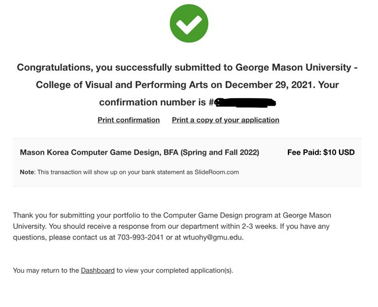Screen dimensions: 378x307
Task: Click the redacted confirmation number
Action: tap(245, 102)
